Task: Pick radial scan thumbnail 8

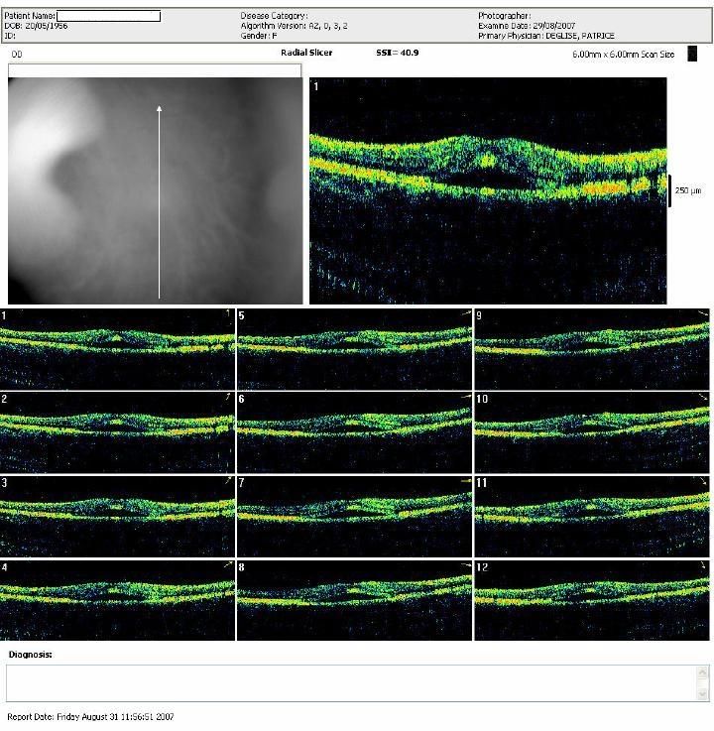Action: pos(355,599)
